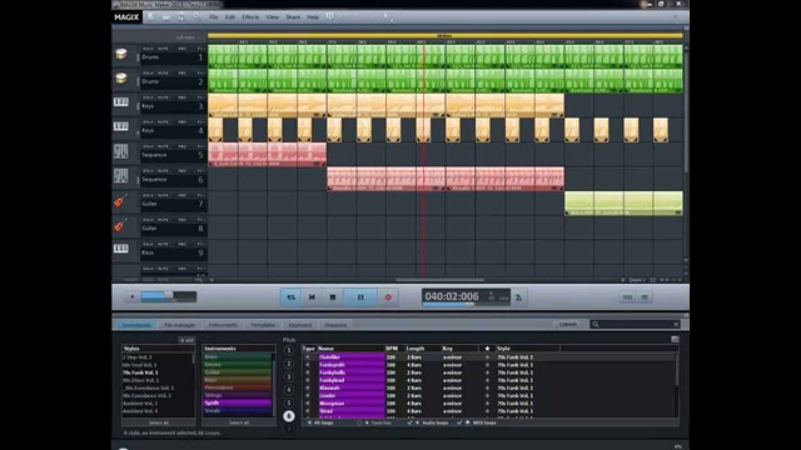Open the Share menu
This screenshot has width=801, height=450.
pos(293,17)
